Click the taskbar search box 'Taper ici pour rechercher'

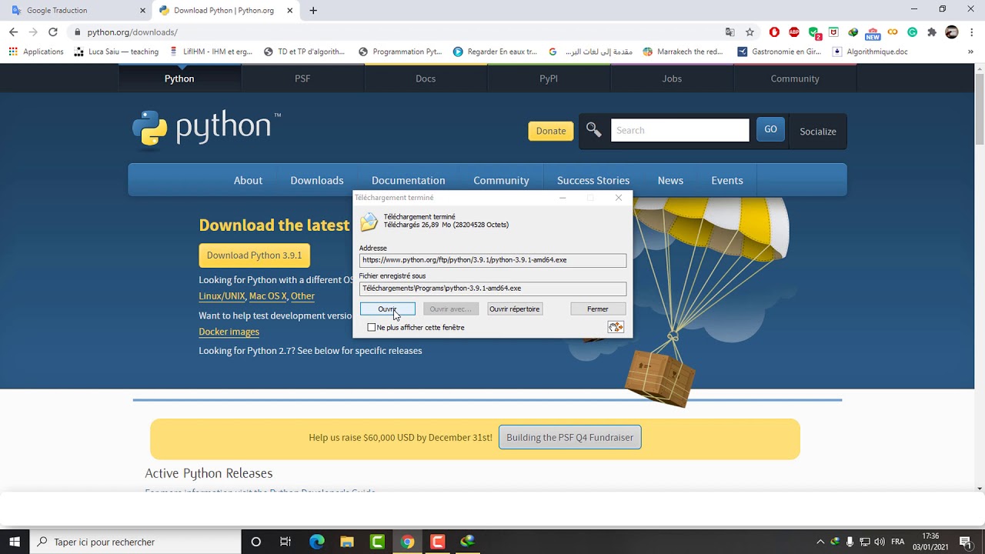[x=135, y=542]
